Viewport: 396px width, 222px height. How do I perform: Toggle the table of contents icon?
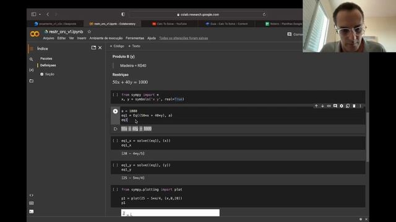[32, 49]
